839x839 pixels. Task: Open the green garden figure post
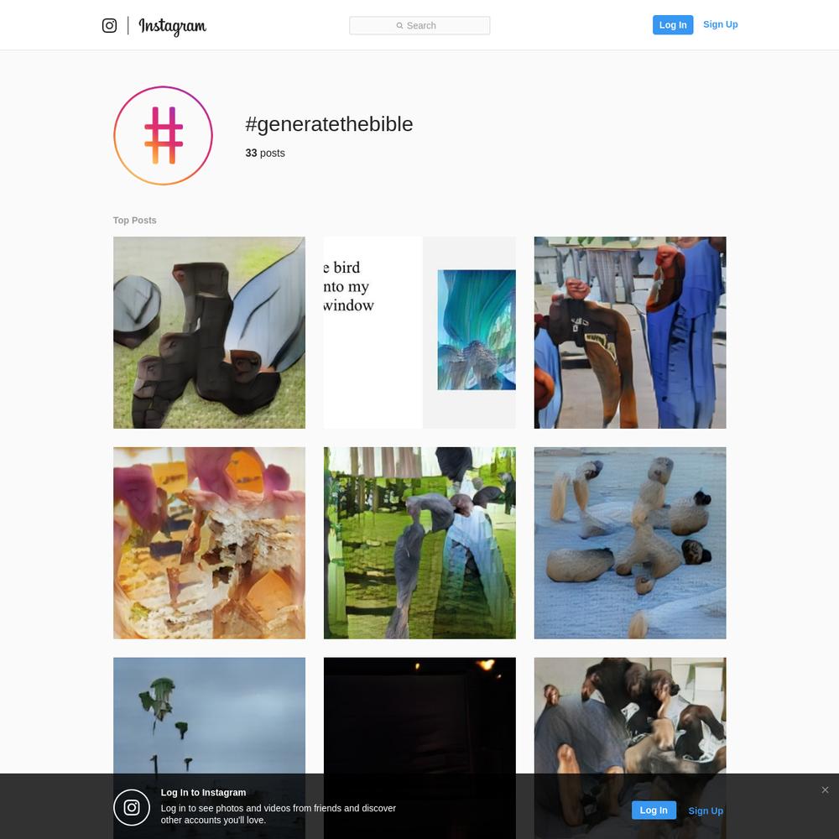point(419,543)
